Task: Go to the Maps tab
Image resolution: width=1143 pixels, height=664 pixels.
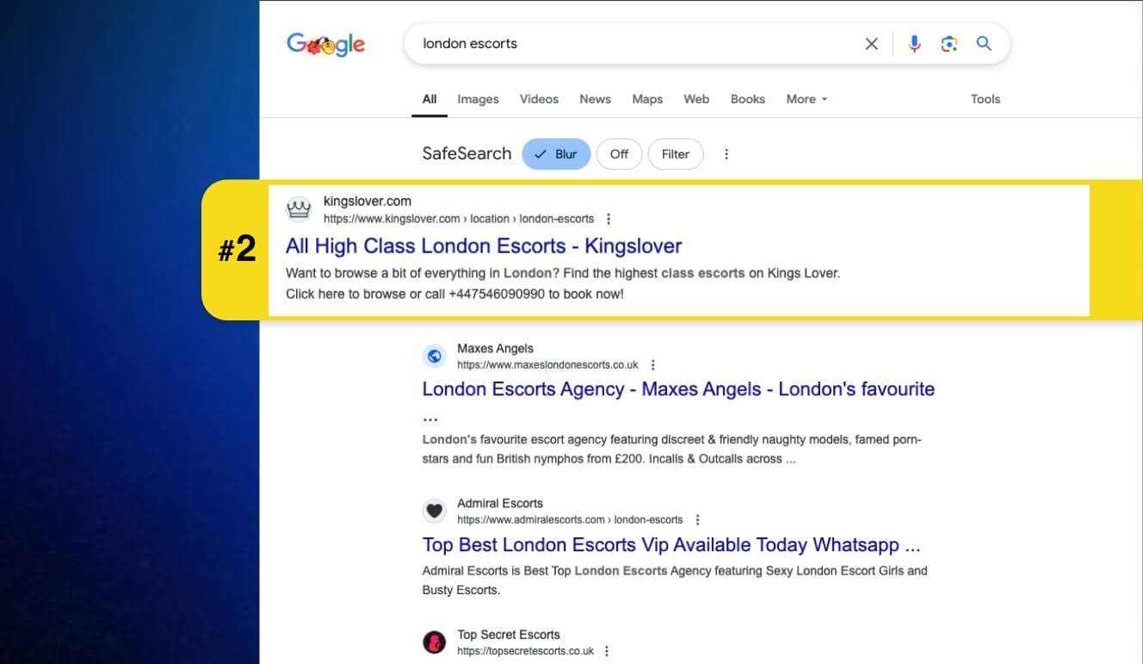Action: coord(647,99)
